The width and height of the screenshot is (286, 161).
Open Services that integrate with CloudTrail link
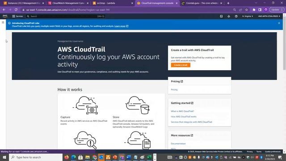[191, 122]
